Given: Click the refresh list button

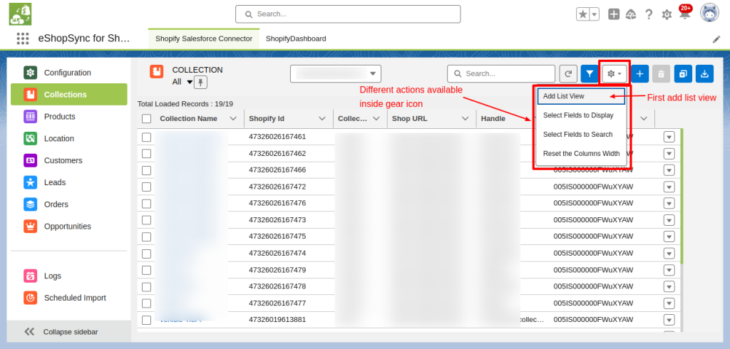Looking at the screenshot, I should coord(568,73).
